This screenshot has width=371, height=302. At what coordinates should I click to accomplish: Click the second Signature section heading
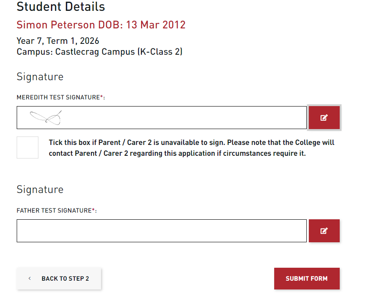(40, 190)
